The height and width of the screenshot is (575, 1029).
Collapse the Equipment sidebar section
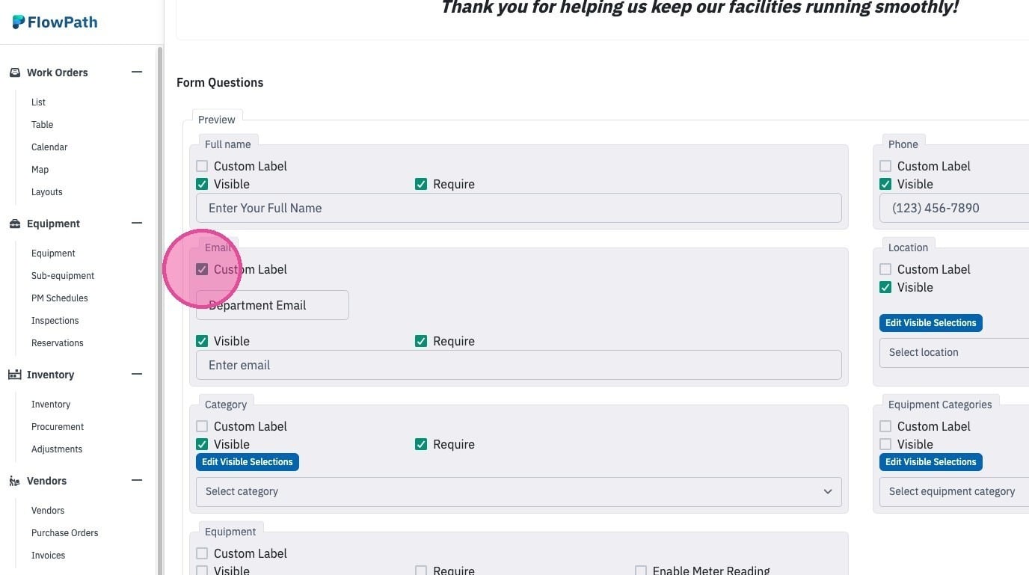[137, 223]
